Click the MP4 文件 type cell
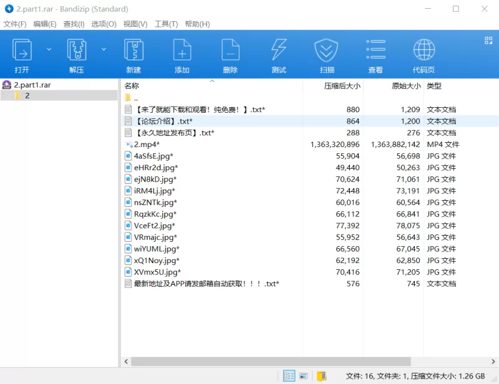 443,145
